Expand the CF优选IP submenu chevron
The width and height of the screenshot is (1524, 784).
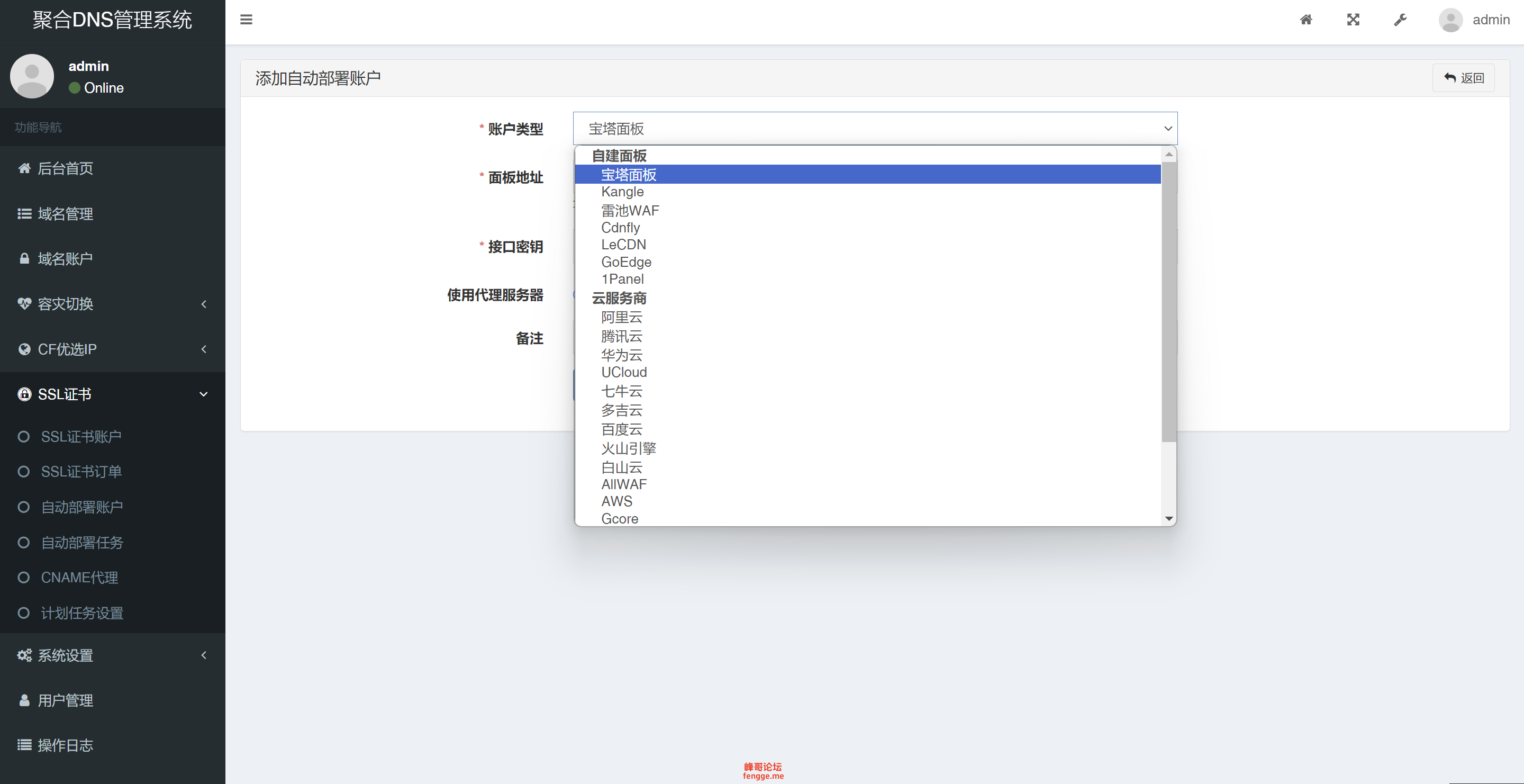204,349
